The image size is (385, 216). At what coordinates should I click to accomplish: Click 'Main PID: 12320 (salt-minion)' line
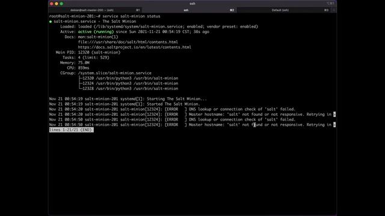[88, 52]
